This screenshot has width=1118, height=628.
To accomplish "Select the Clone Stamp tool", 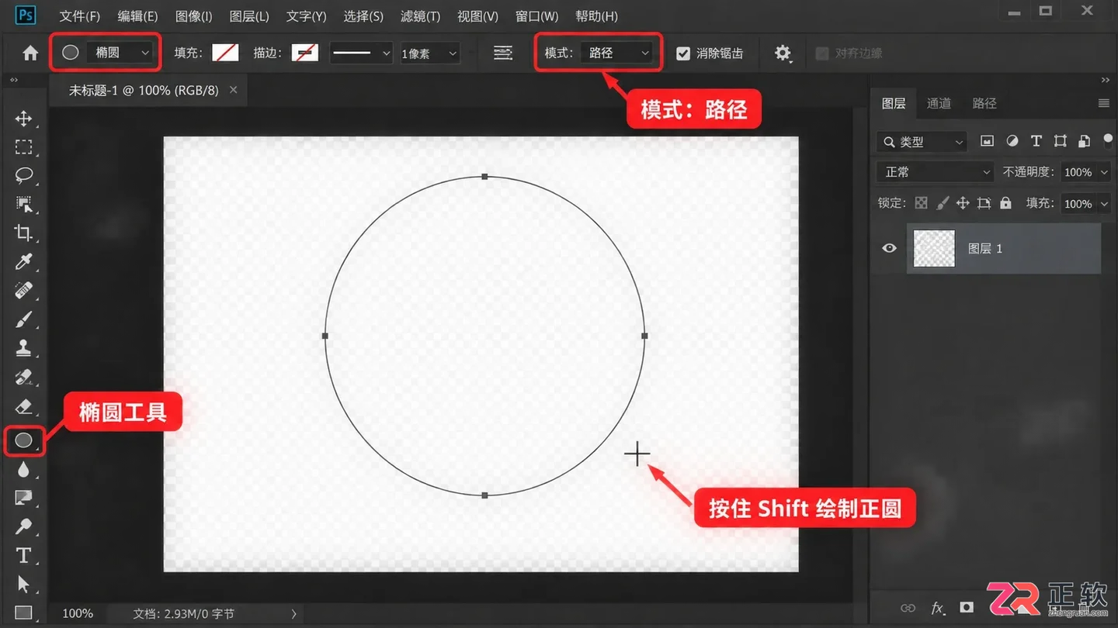I will coord(23,348).
